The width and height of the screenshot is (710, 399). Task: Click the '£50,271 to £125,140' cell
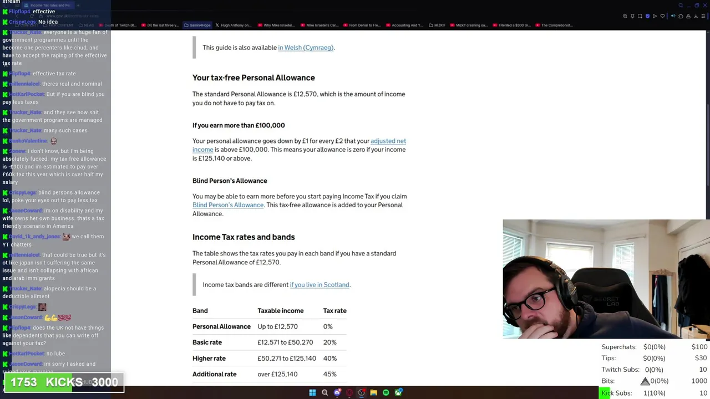[x=287, y=359]
